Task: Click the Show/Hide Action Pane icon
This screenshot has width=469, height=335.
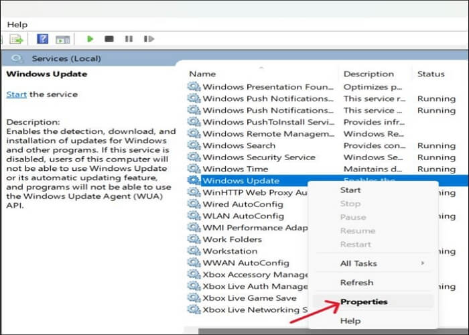Action: click(x=62, y=40)
